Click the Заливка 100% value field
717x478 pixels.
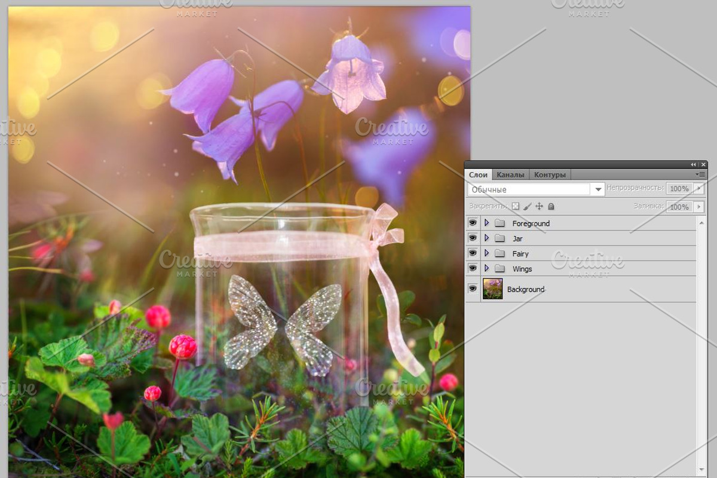[679, 207]
